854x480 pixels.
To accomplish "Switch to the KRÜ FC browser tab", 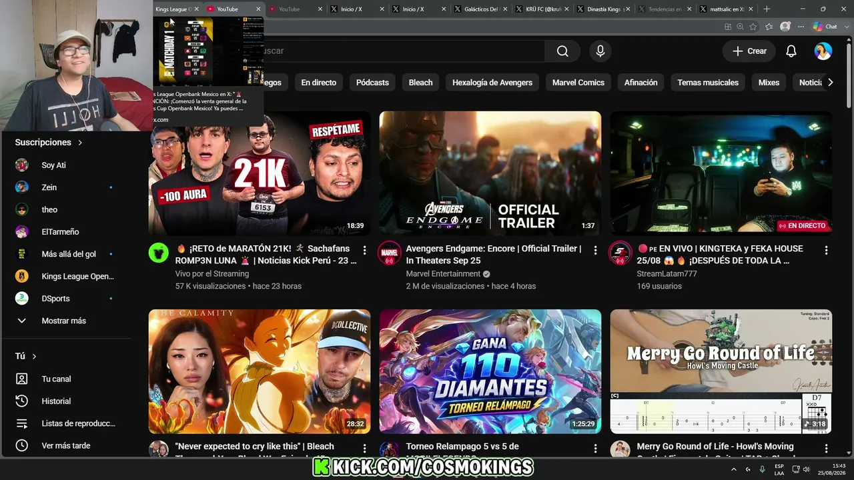I will 542,9.
